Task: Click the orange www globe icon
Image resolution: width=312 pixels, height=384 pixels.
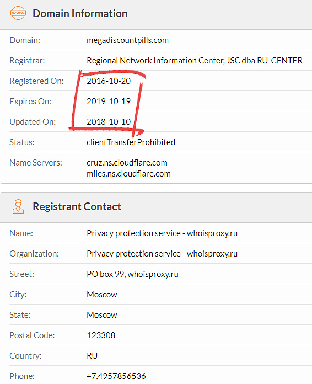Action: (x=18, y=13)
